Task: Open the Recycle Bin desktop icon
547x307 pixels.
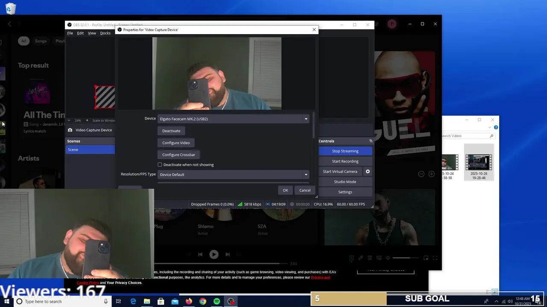Action: point(11,8)
